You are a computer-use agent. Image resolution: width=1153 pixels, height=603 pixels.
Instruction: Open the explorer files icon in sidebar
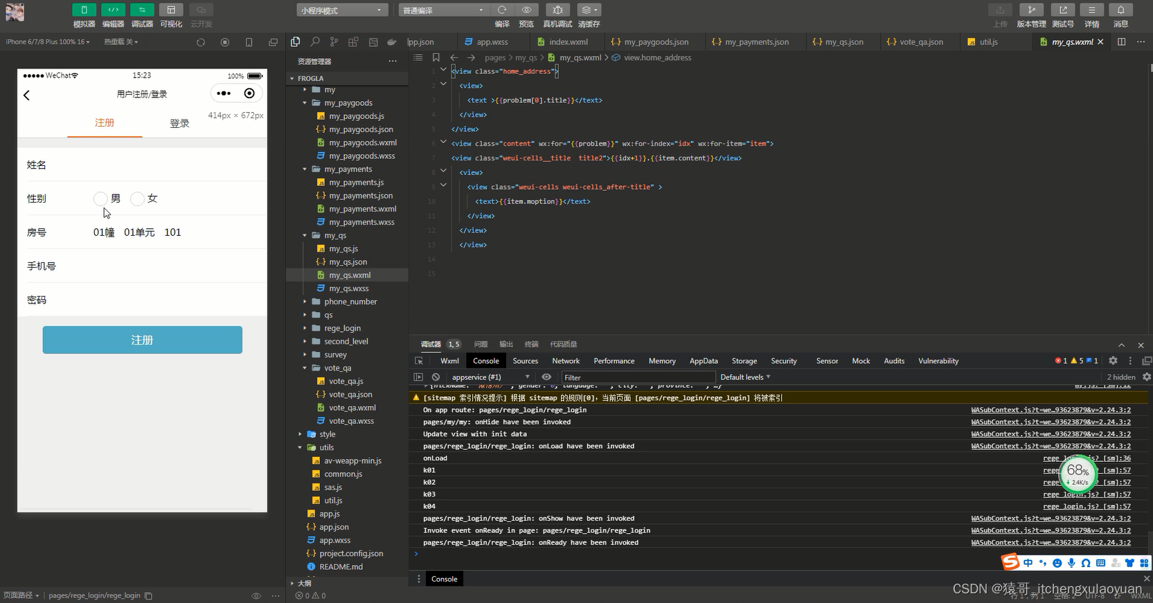coord(296,41)
